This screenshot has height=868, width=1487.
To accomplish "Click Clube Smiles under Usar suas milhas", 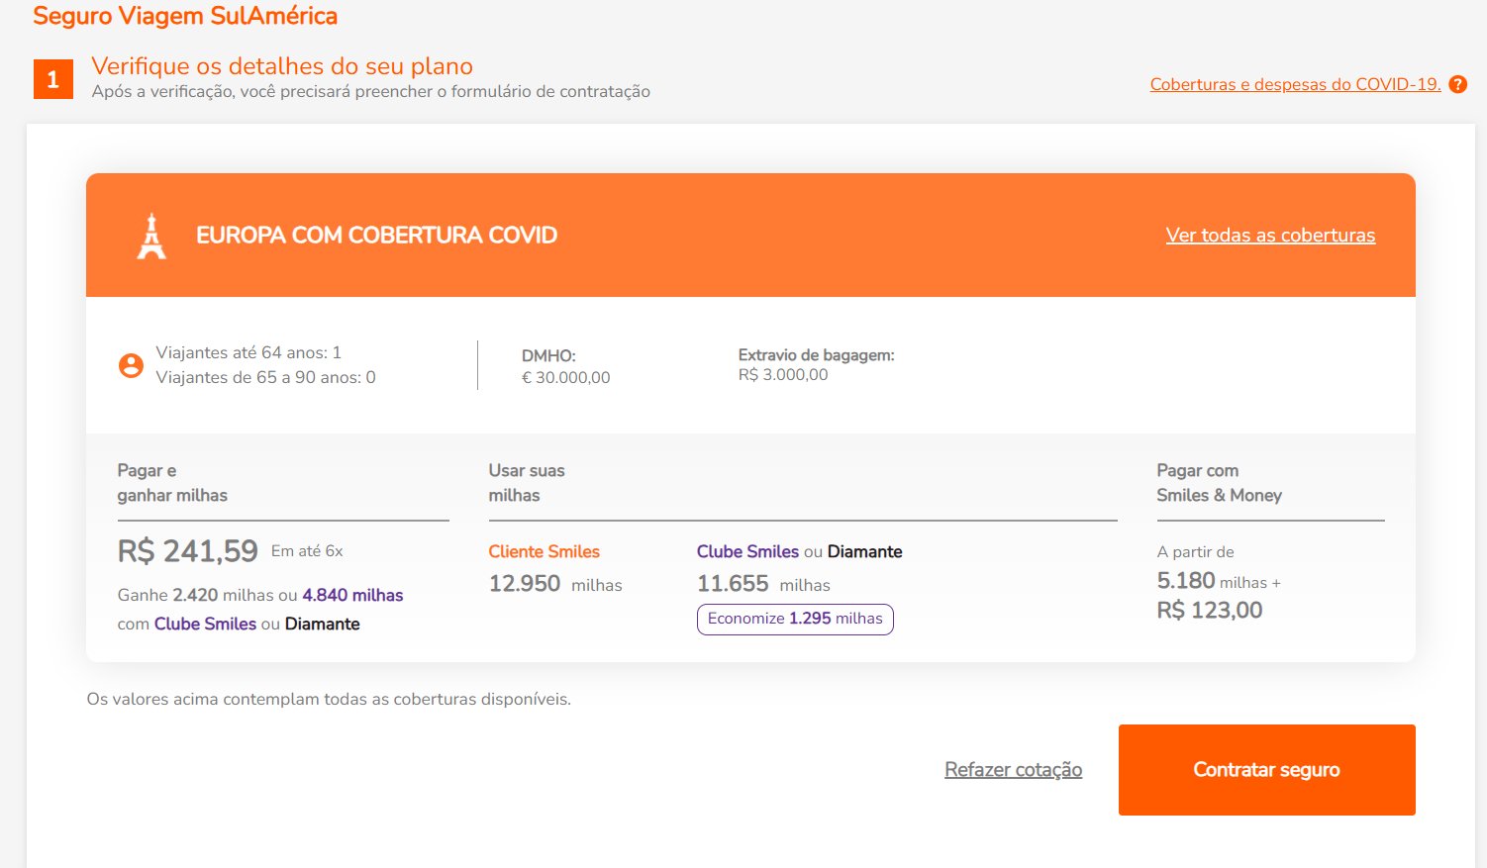I will pyautogui.click(x=747, y=551).
